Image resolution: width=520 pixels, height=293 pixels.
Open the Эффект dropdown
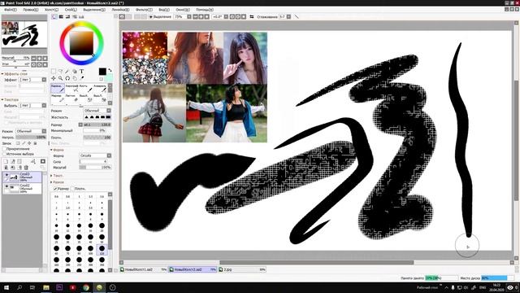click(x=32, y=80)
